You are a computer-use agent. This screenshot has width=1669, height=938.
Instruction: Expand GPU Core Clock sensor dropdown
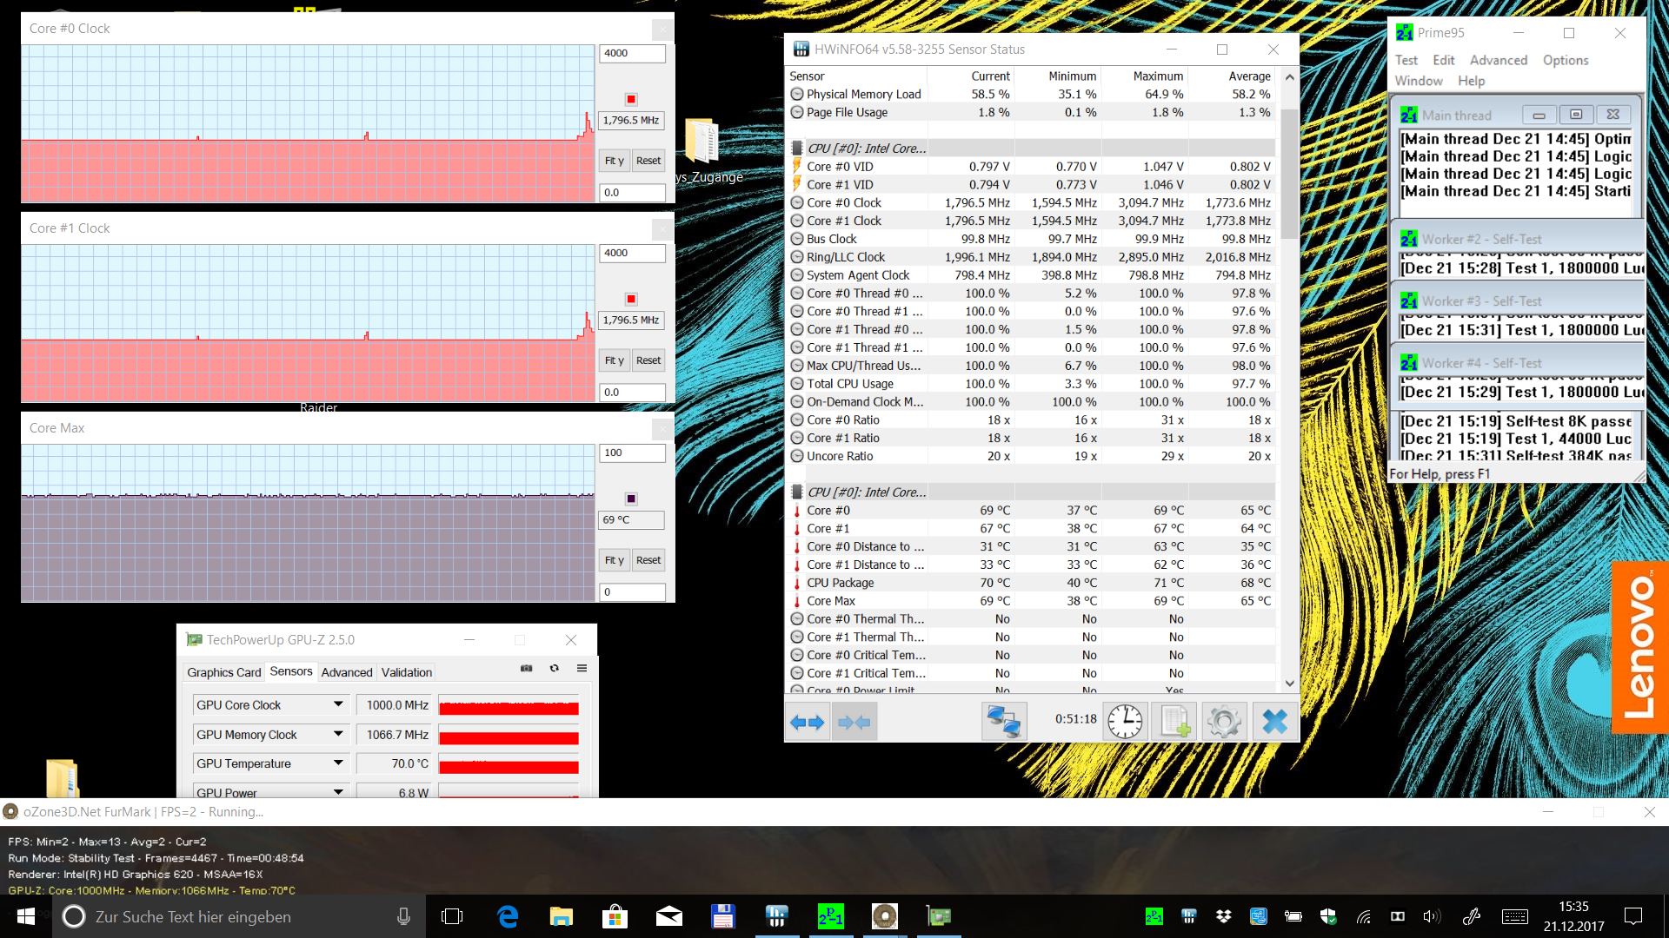coord(338,704)
